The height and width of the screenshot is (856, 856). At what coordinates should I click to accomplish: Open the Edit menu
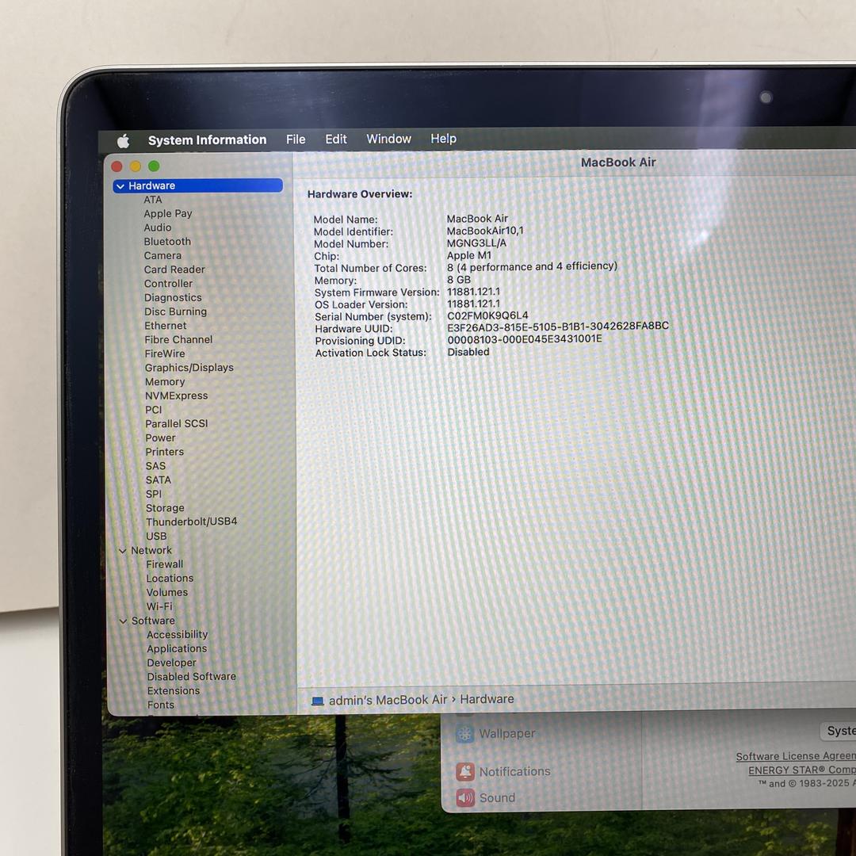point(336,139)
